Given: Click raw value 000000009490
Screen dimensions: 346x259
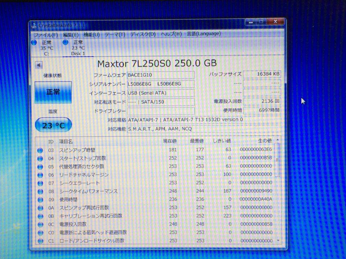Looking at the screenshot, I should (x=256, y=191).
